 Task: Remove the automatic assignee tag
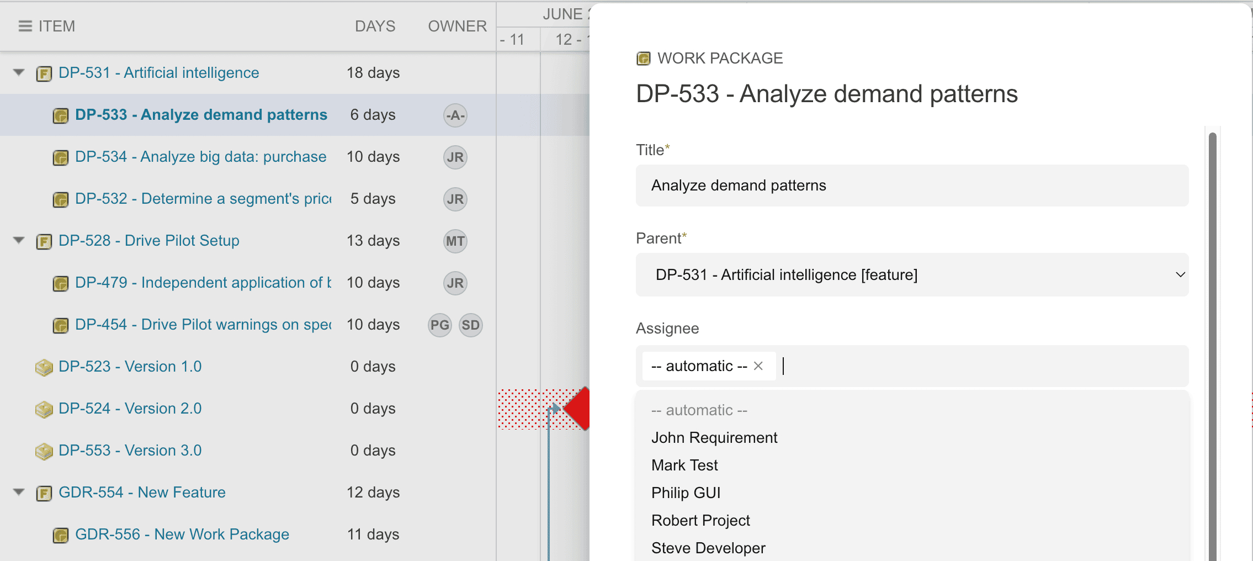point(758,366)
